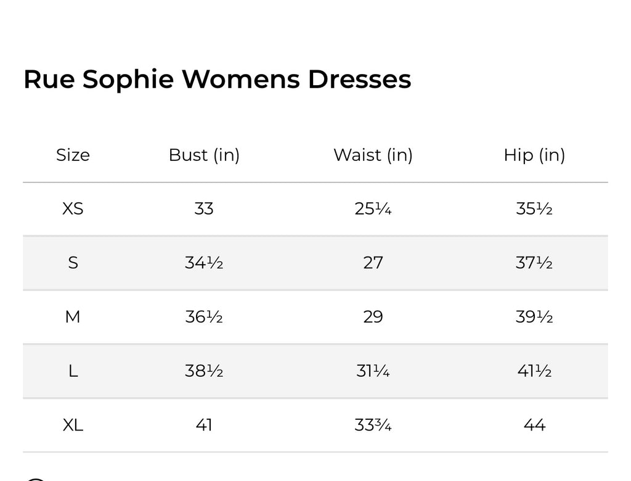Click the Rue Sophie Womens Dresses heading
631x481 pixels.
tap(218, 79)
